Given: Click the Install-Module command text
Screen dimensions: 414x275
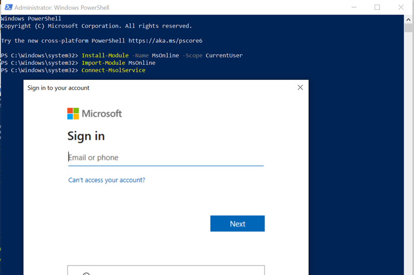Looking at the screenshot, I should [105, 55].
